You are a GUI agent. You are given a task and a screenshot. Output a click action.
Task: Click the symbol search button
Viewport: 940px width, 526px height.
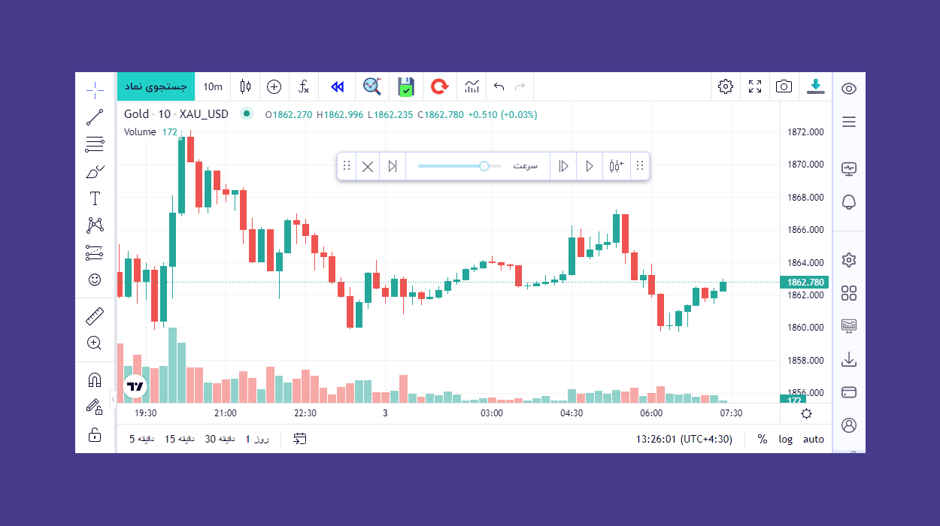pos(156,86)
